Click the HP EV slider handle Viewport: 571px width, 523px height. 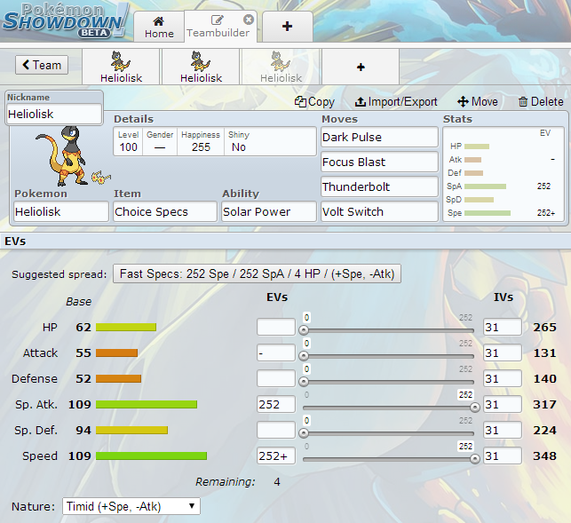tap(304, 330)
